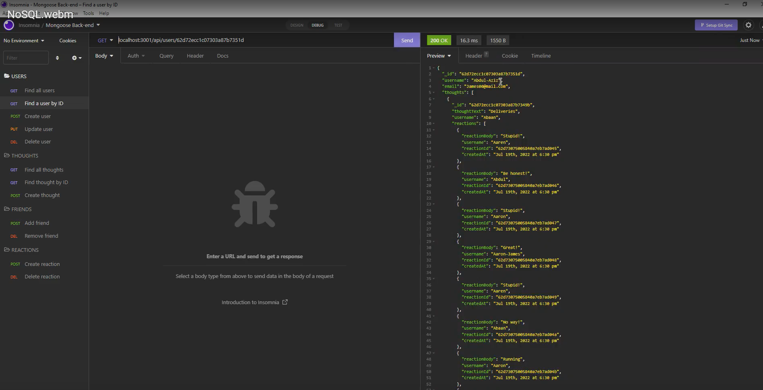Click reactionBody value "Be honest!"
The image size is (763, 390).
coord(515,173)
